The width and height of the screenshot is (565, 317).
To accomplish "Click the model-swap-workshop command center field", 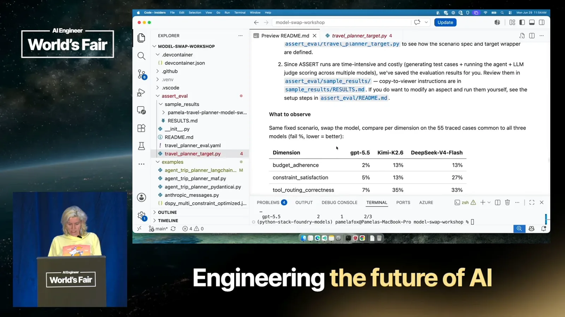I will (341, 22).
